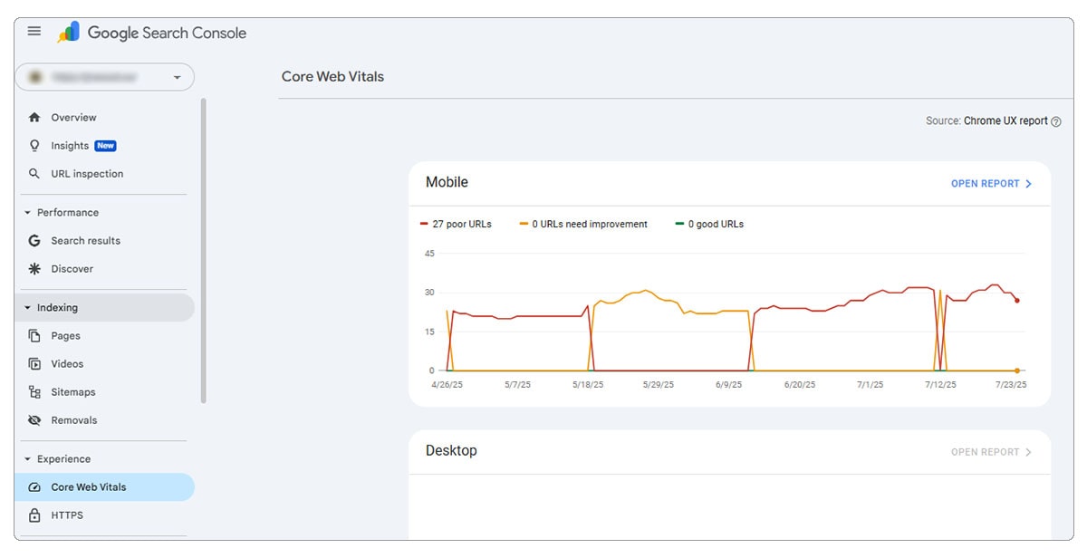Click the Pages icon in the sidebar
Image resolution: width=1087 pixels, height=558 pixels.
(34, 335)
